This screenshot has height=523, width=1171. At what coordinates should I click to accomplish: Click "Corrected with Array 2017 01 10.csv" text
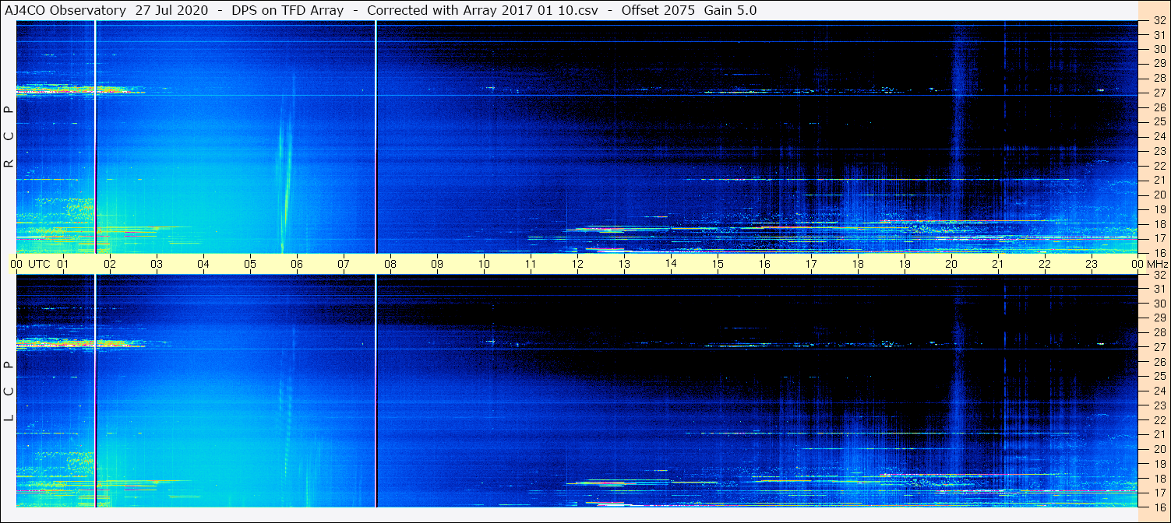pyautogui.click(x=481, y=11)
